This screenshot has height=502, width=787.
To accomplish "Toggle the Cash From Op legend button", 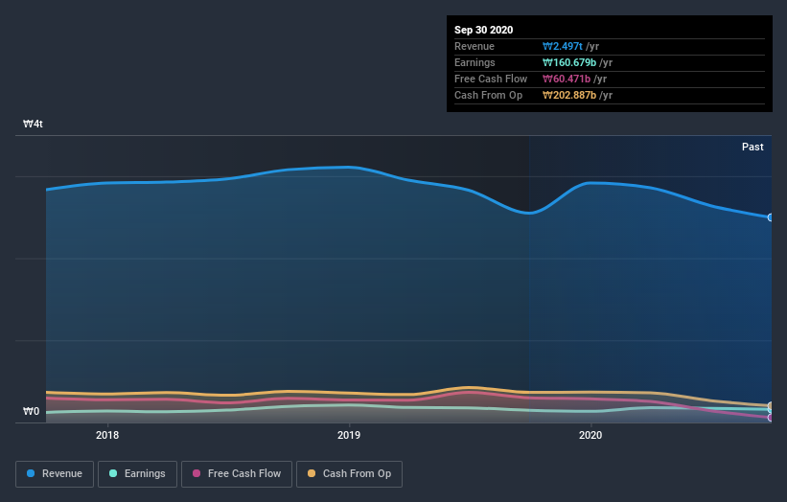I will click(349, 474).
